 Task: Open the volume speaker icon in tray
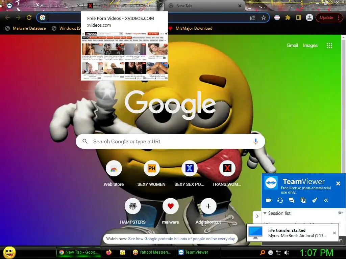pos(287,253)
